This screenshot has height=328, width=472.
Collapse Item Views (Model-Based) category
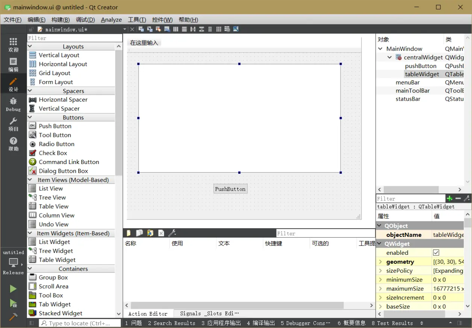point(30,180)
